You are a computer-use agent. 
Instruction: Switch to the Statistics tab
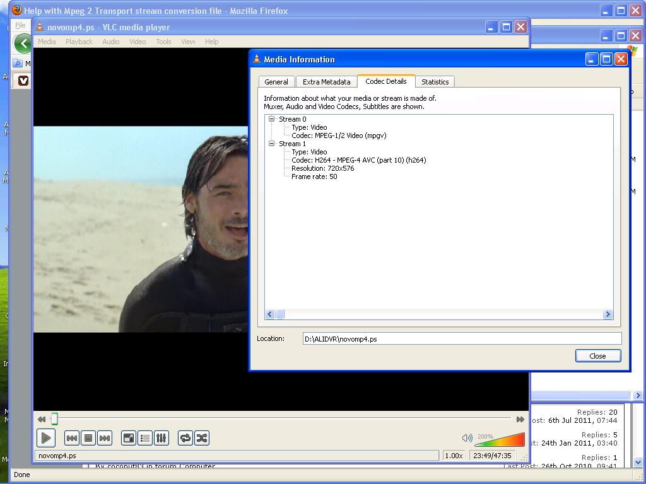435,82
